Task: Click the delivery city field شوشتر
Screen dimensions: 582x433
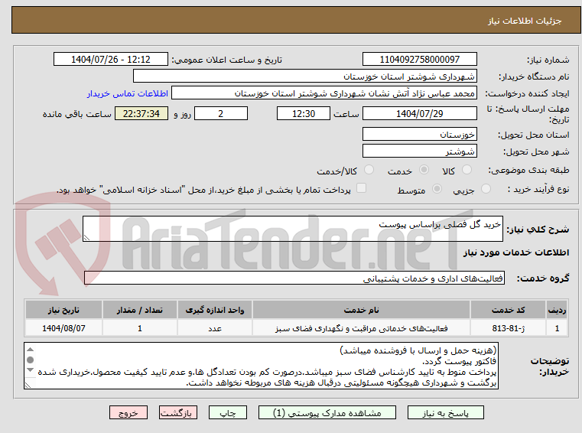Action: point(419,151)
